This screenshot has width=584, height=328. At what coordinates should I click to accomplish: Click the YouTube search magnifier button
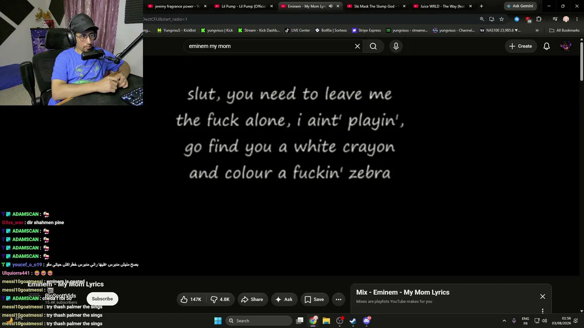(373, 46)
